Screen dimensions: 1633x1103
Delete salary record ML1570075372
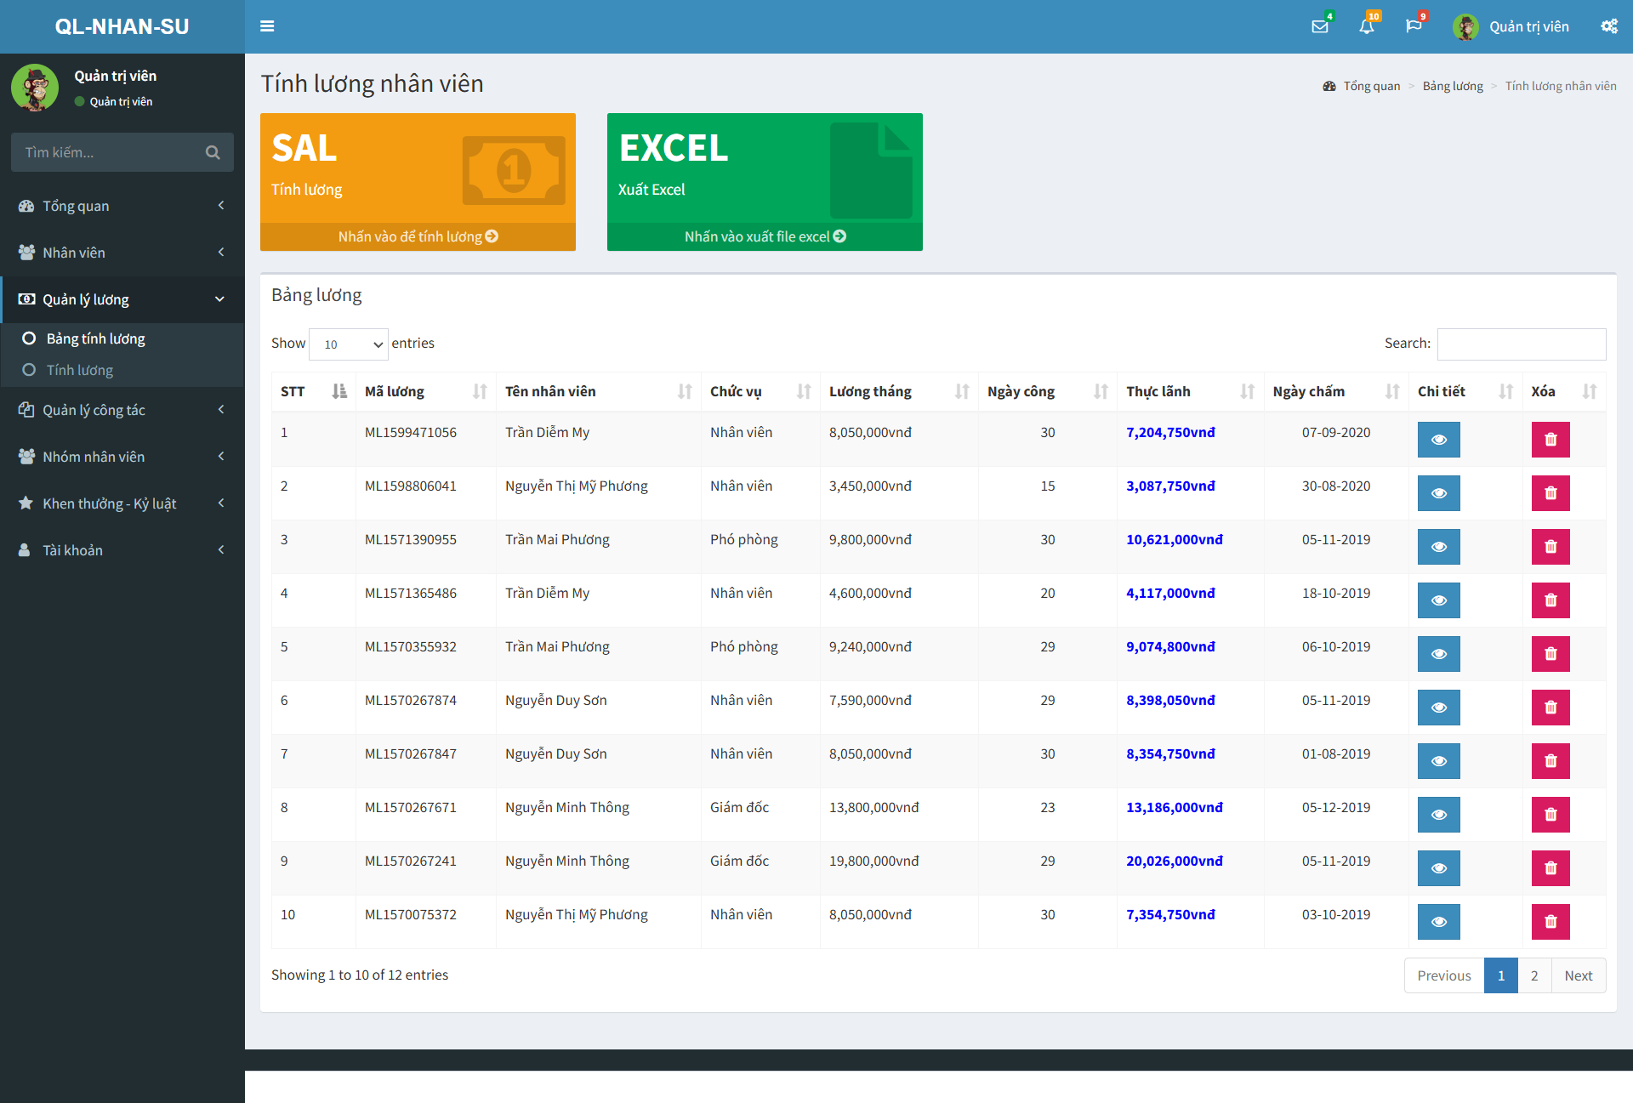[1550, 921]
